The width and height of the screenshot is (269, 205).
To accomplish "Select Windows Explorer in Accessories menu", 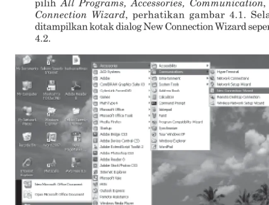I will (x=180, y=141).
